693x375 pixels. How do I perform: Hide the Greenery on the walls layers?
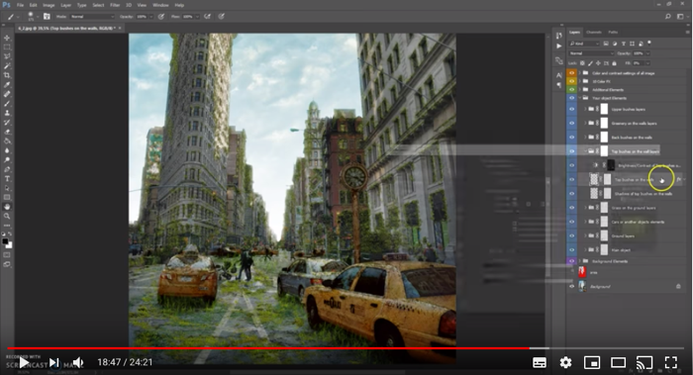(572, 124)
